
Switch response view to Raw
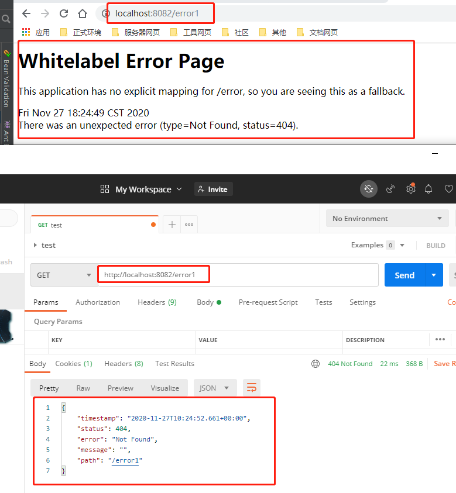pos(83,388)
